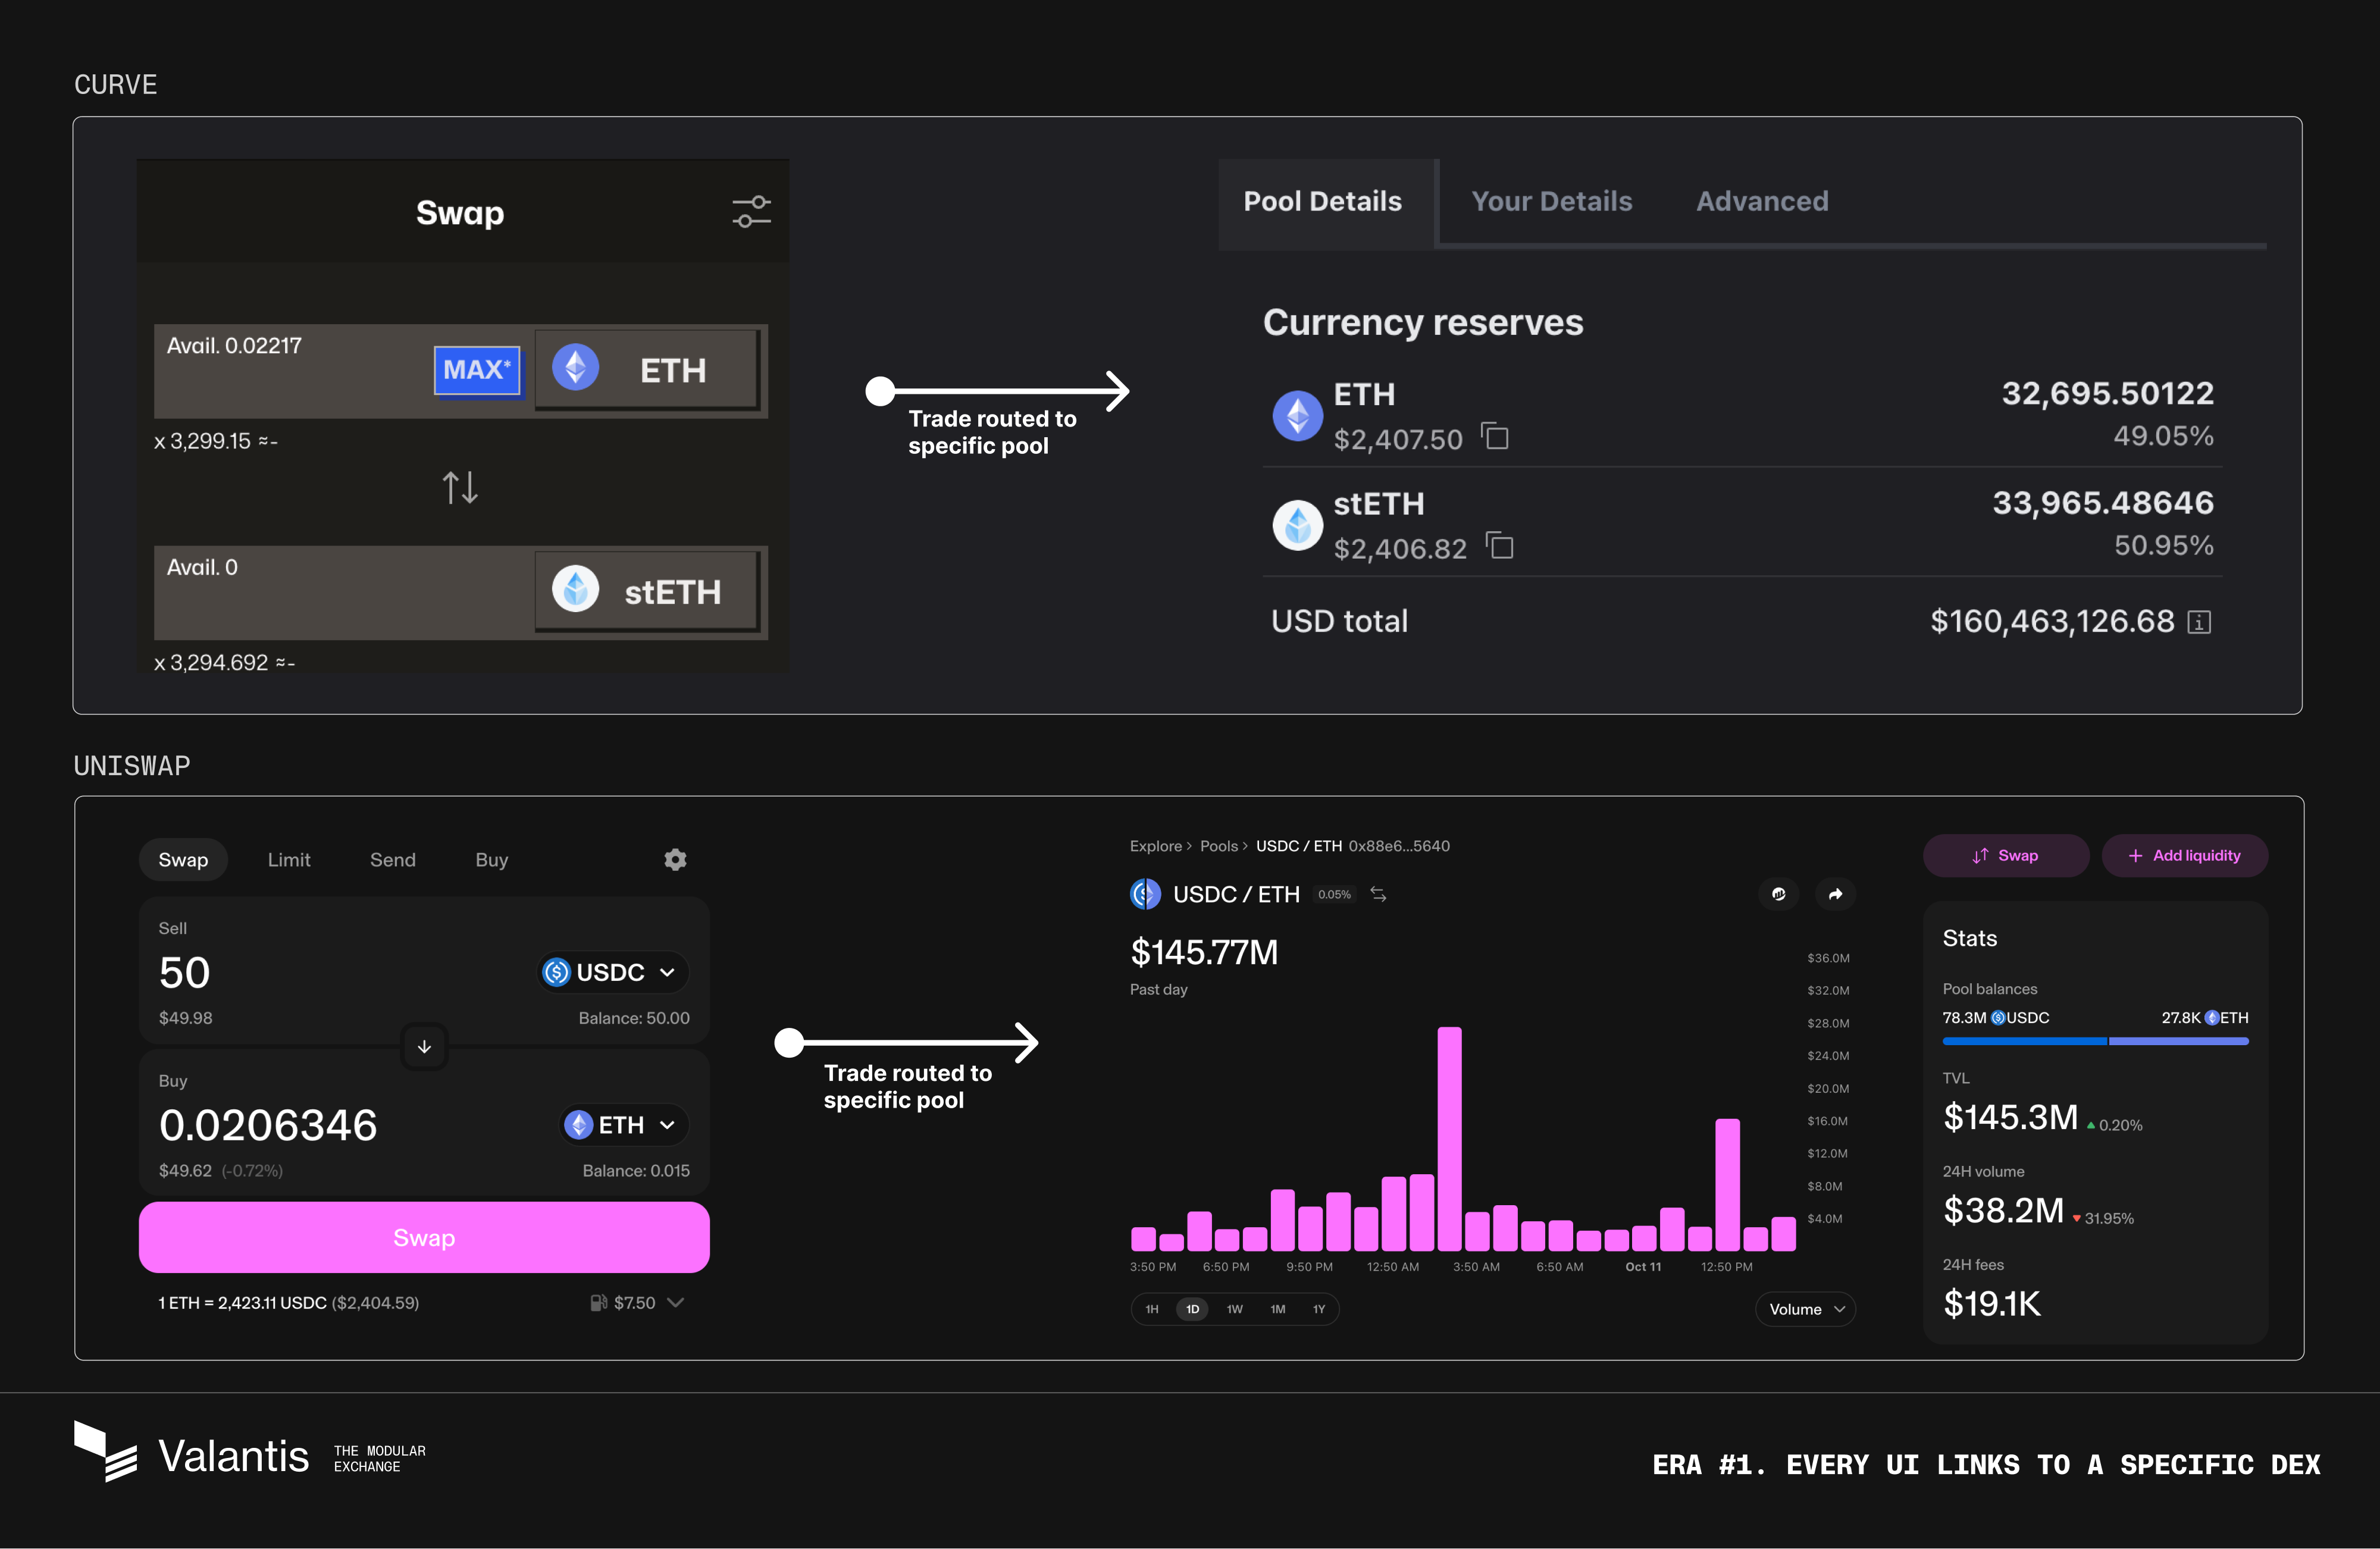The width and height of the screenshot is (2380, 1549).
Task: Click stETH logo in Currency reserves
Action: pos(1297,525)
